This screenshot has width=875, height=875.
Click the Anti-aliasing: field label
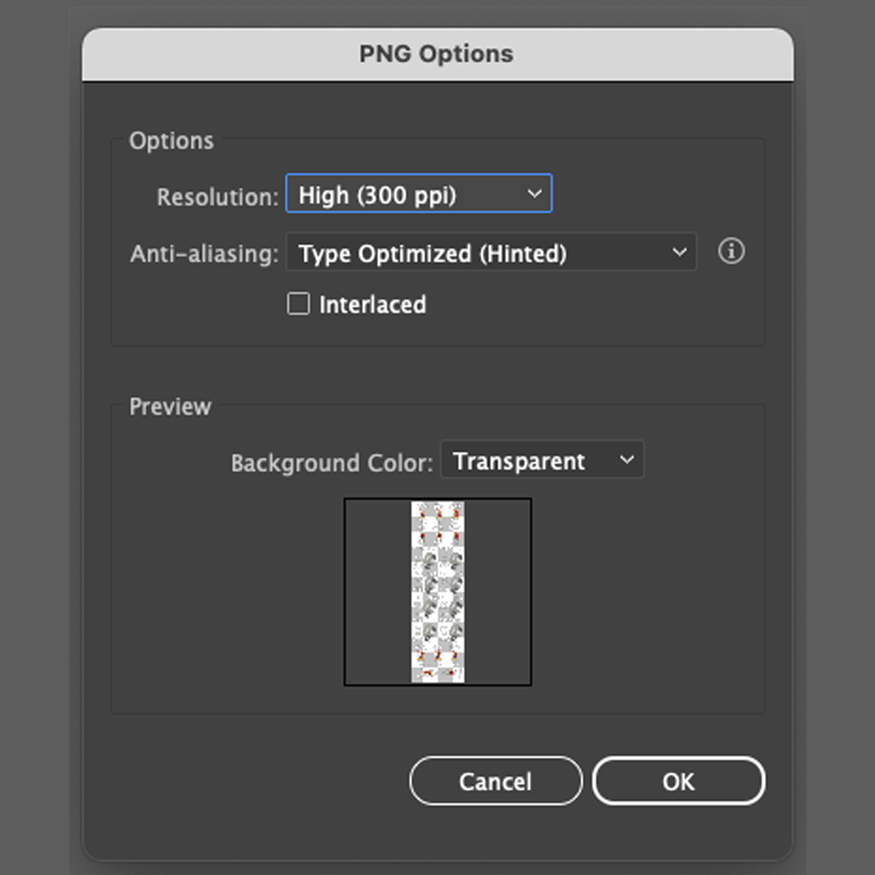pos(204,254)
